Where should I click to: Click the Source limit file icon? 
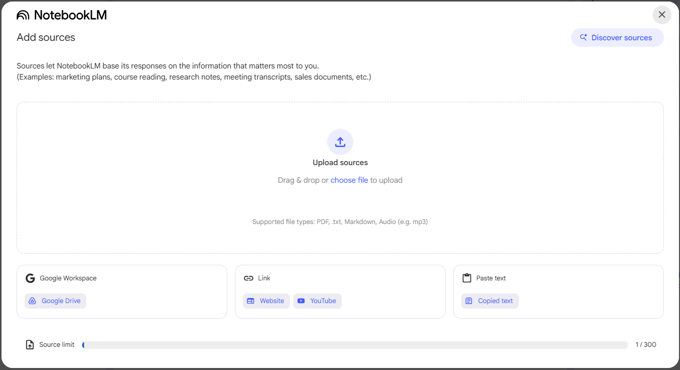[30, 345]
